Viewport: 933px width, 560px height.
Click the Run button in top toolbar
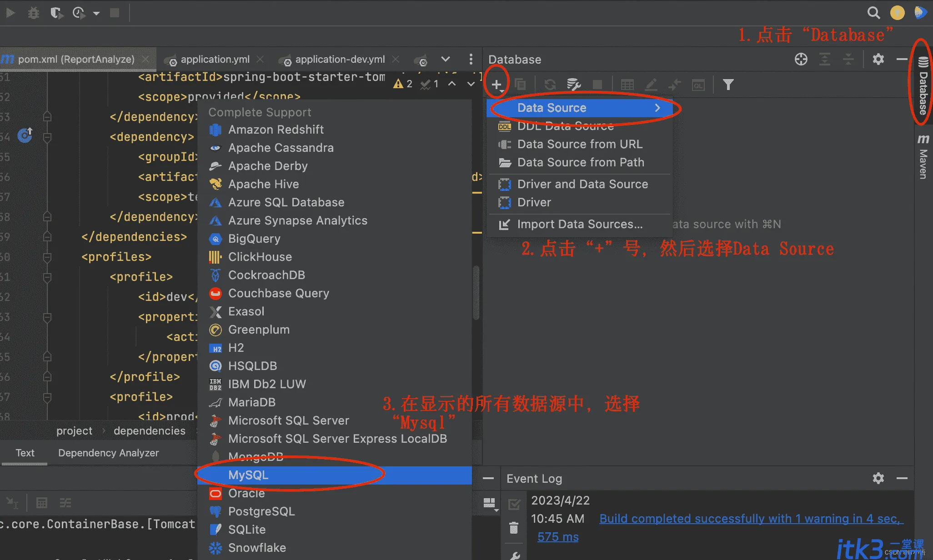[x=10, y=13]
